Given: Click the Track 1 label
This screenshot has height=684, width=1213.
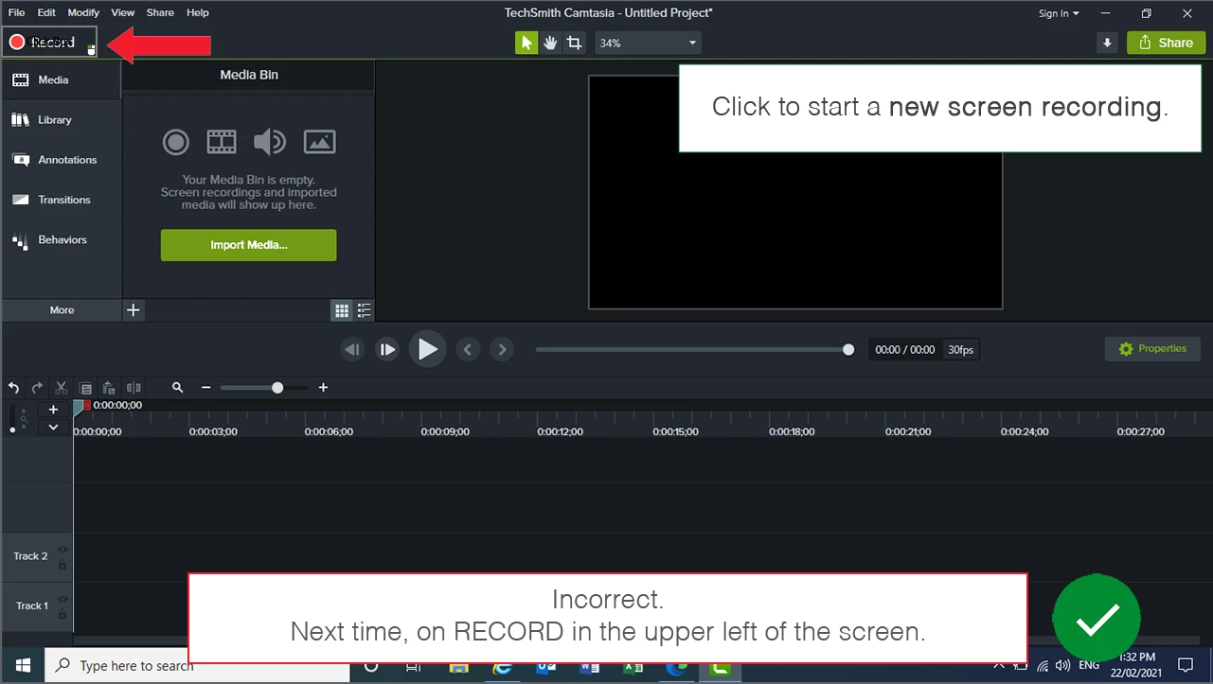Looking at the screenshot, I should tap(32, 605).
